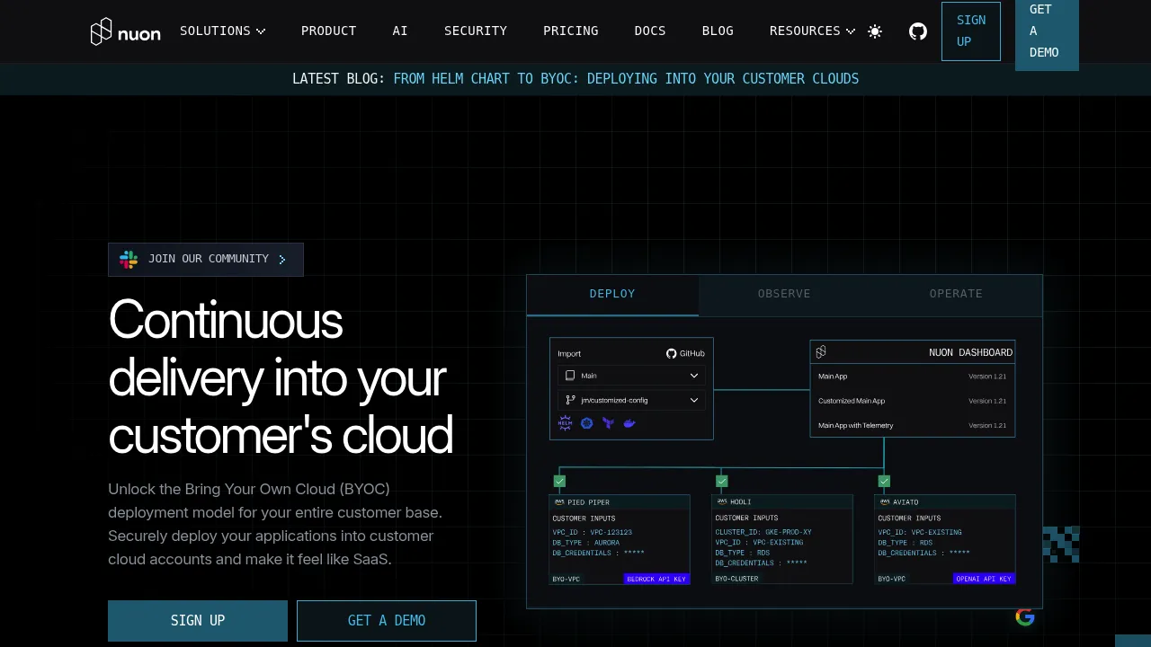Click the AWS icon next to Hooli
Image resolution: width=1151 pixels, height=647 pixels.
[x=721, y=502]
